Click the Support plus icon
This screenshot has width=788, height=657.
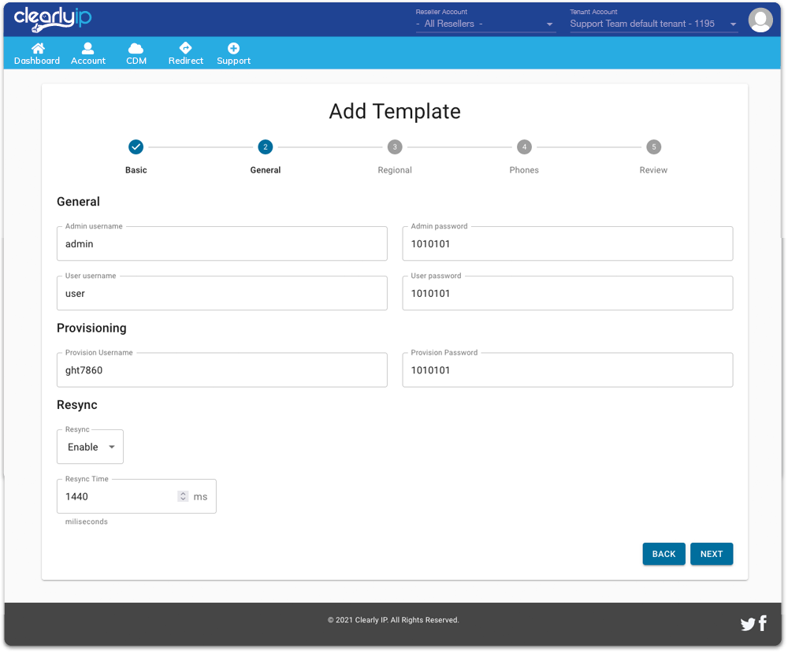click(233, 49)
